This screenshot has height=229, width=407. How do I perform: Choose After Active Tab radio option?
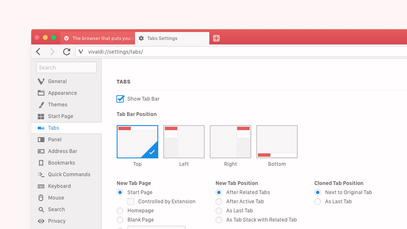219,202
